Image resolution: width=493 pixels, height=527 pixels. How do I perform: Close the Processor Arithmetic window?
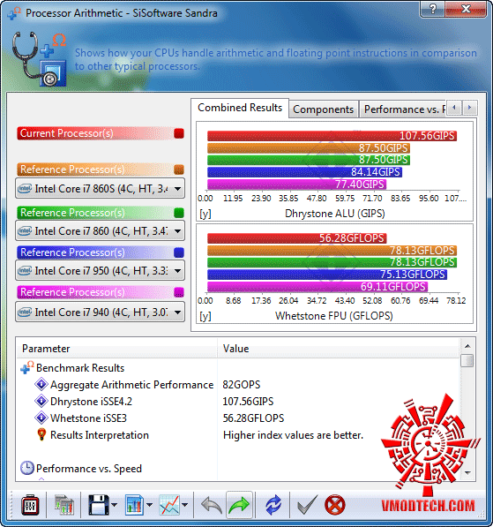coord(466,9)
